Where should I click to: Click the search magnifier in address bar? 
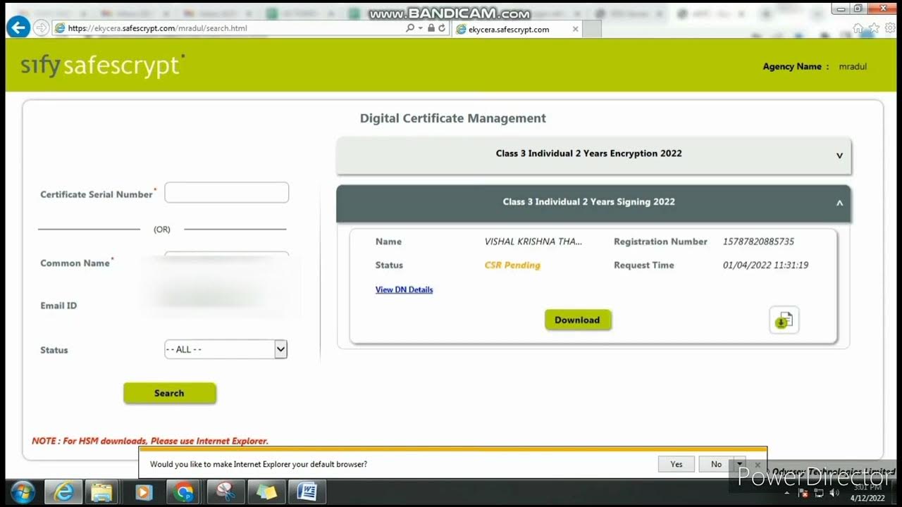click(x=410, y=28)
